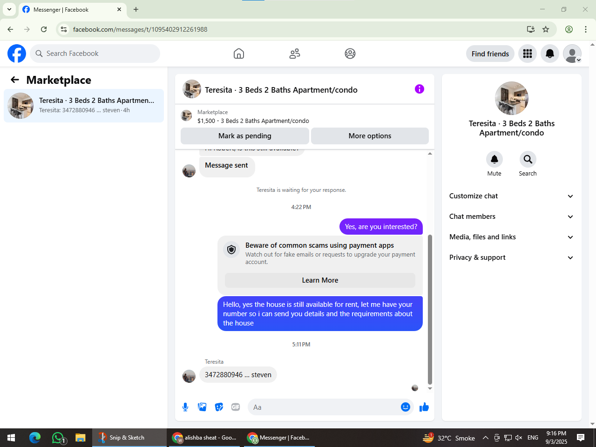Open File Explorer from the taskbar
The image size is (596, 447).
coord(81,438)
